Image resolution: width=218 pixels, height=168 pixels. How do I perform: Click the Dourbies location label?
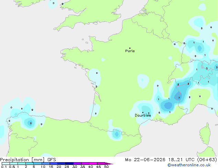[x=143, y=115]
